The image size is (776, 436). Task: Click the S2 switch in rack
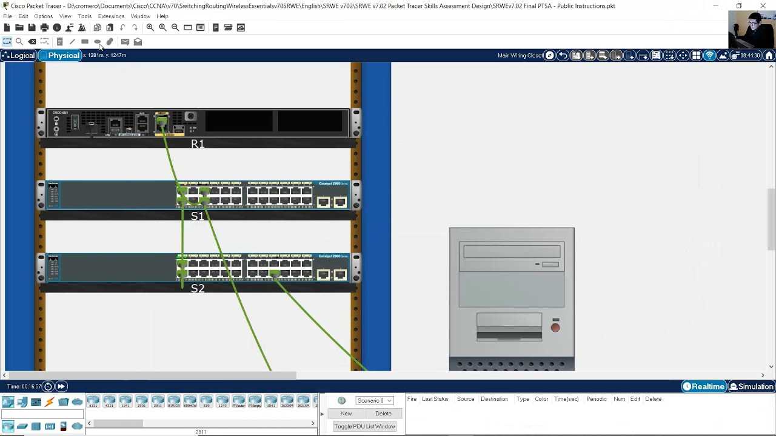(x=198, y=267)
